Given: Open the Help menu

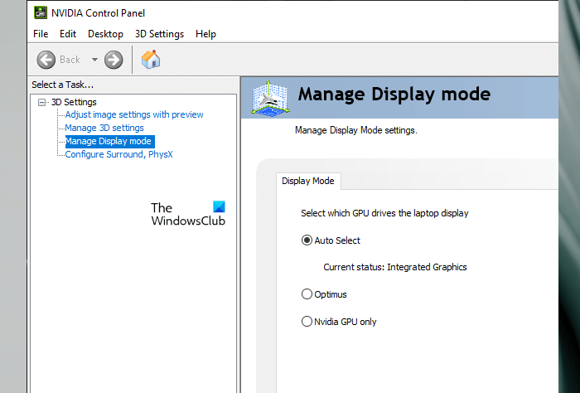Looking at the screenshot, I should tap(205, 34).
